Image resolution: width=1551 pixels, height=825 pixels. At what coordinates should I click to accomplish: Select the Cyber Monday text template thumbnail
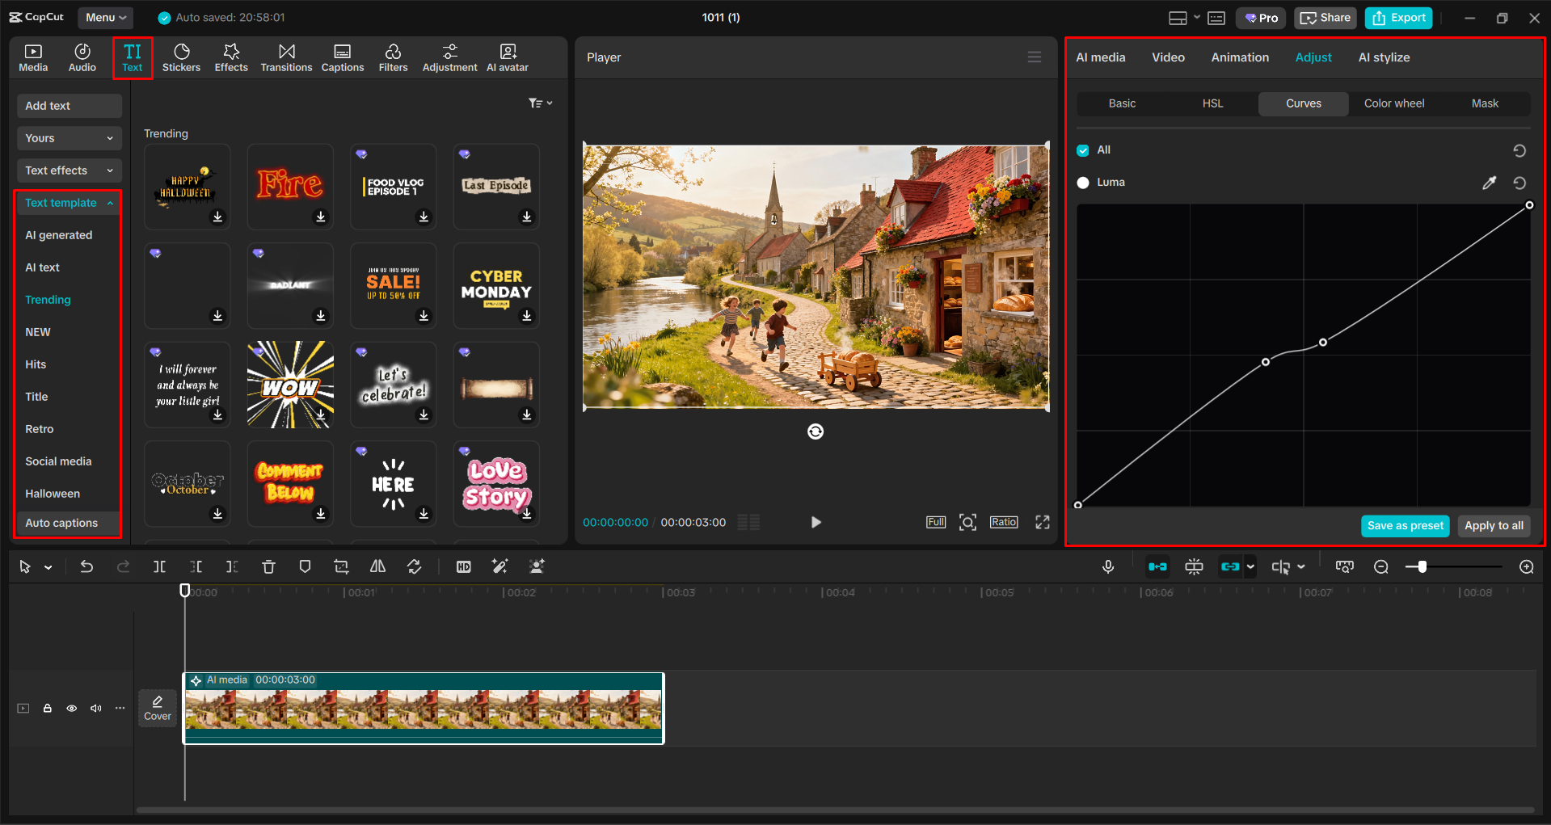point(496,285)
